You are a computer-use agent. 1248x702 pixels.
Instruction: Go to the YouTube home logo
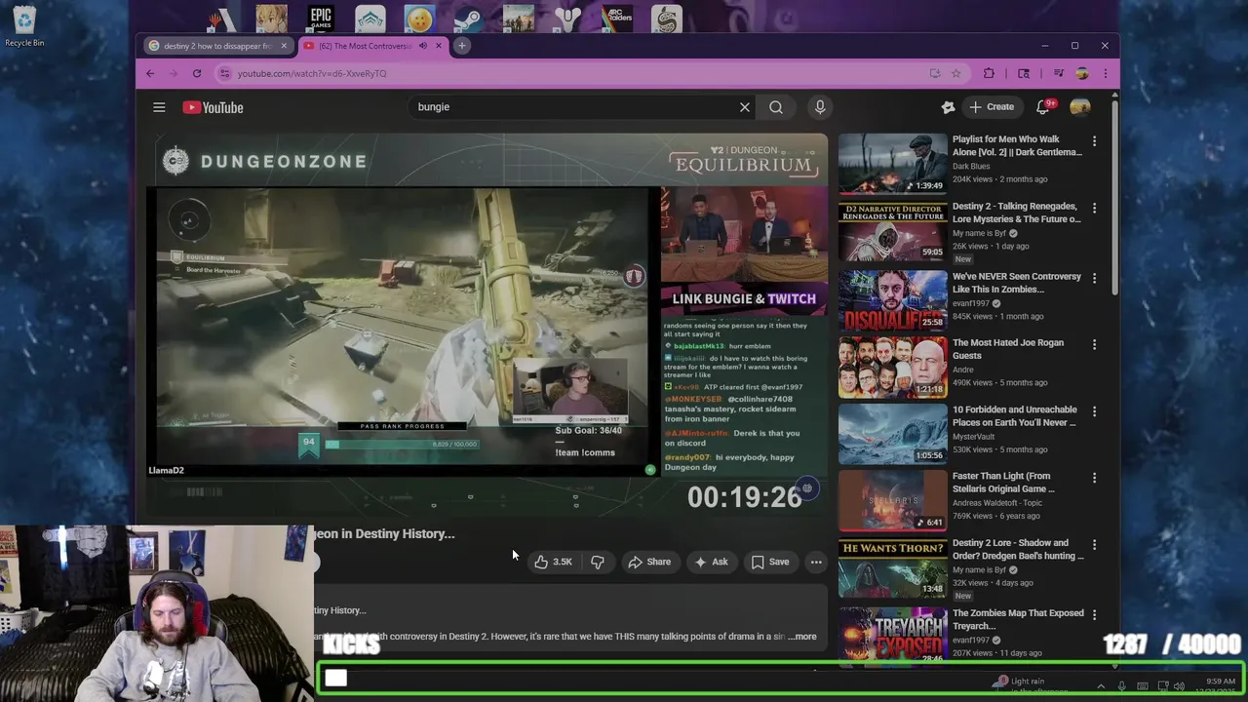pos(213,107)
